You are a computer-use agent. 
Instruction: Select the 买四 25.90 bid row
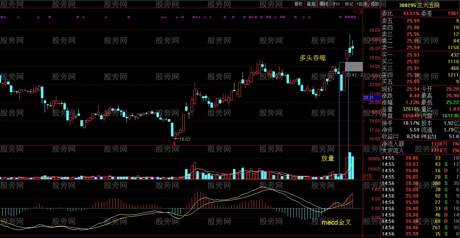(420, 75)
